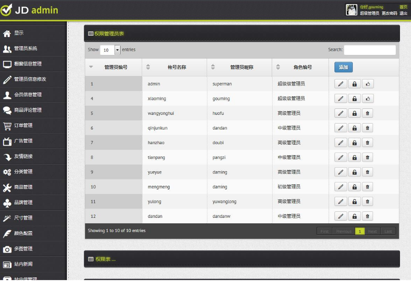Edit the wangyonghui account
The width and height of the screenshot is (411, 281).
coord(341,113)
